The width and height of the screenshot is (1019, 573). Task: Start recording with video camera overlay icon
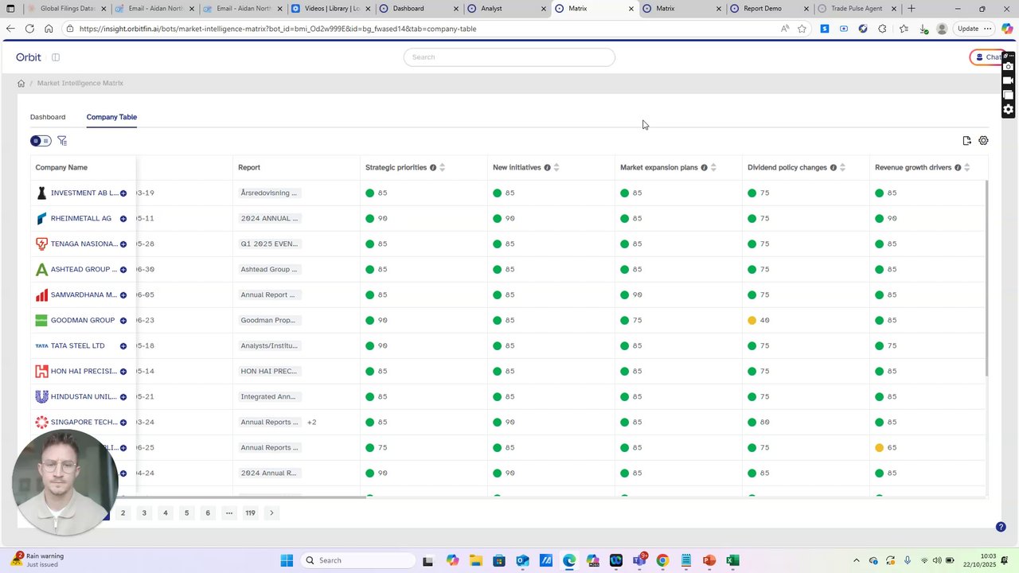(1008, 81)
